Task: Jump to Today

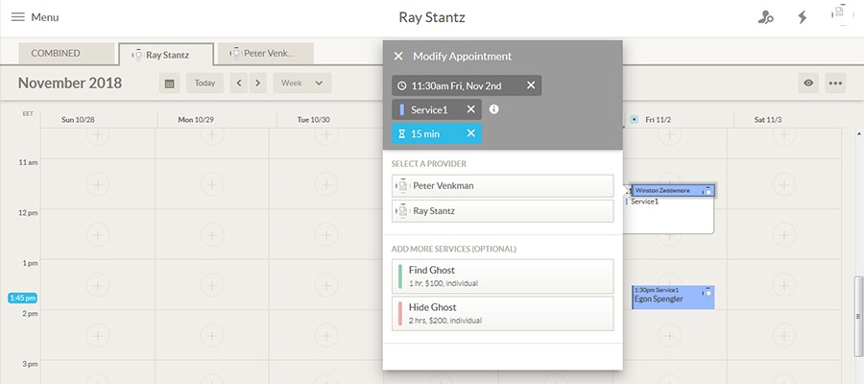Action: click(x=204, y=84)
